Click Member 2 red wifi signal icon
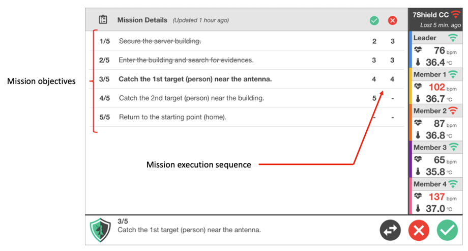Screen dimensions: 468x251 pyautogui.click(x=453, y=110)
